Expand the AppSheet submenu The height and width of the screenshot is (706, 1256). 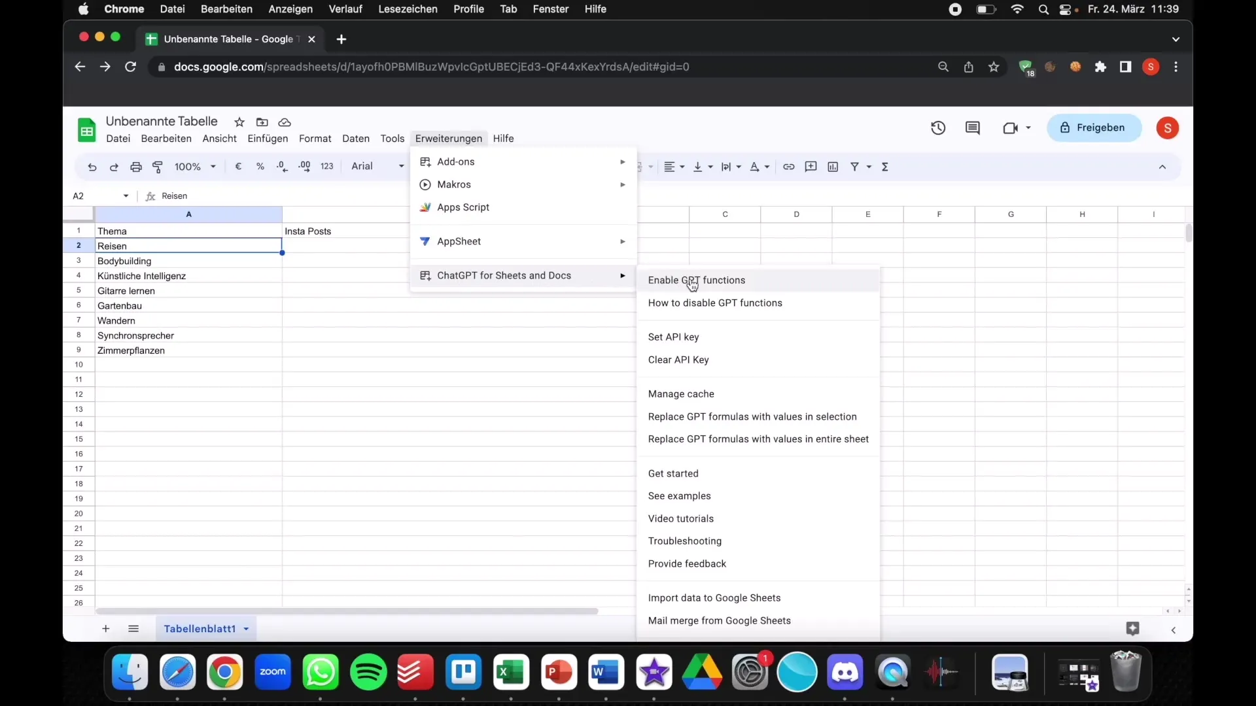coord(523,242)
